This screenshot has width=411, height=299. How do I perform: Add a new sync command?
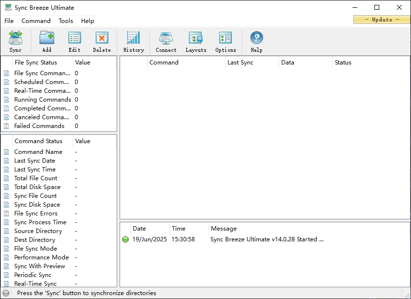point(47,42)
